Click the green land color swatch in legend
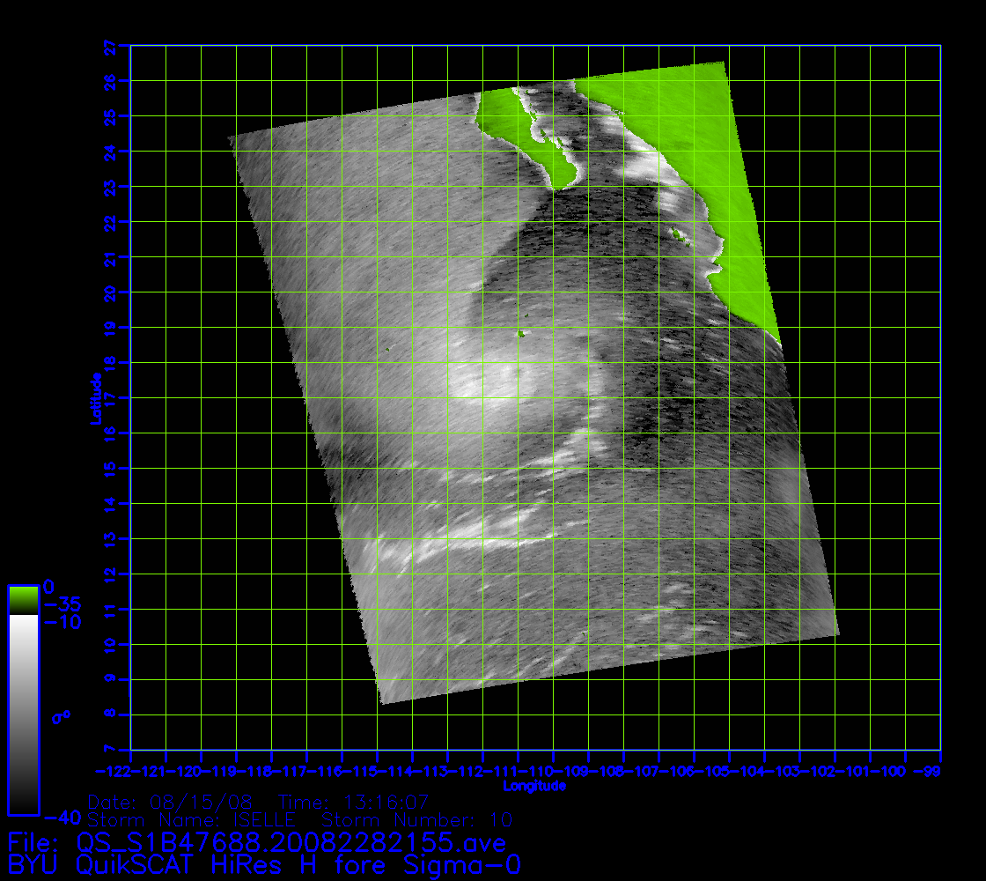This screenshot has width=986, height=881. tap(23, 601)
